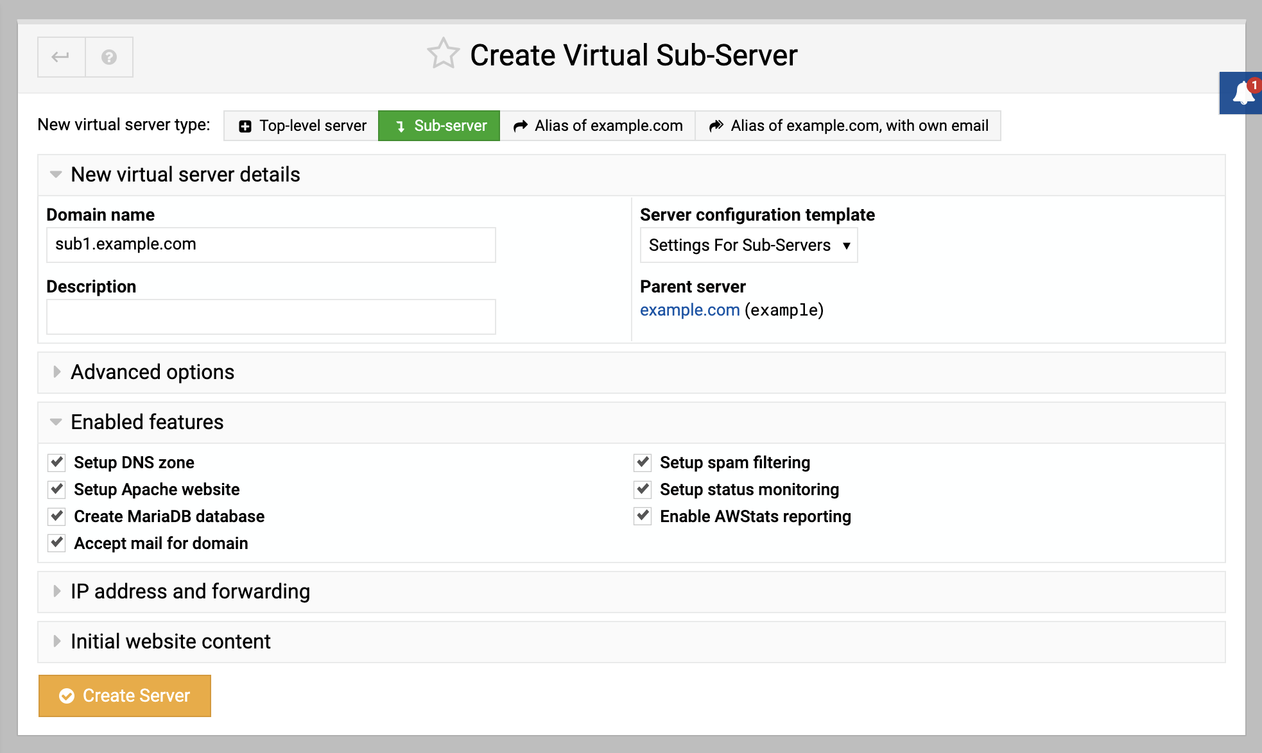
Task: Open the notifications bell icon
Action: click(x=1243, y=94)
